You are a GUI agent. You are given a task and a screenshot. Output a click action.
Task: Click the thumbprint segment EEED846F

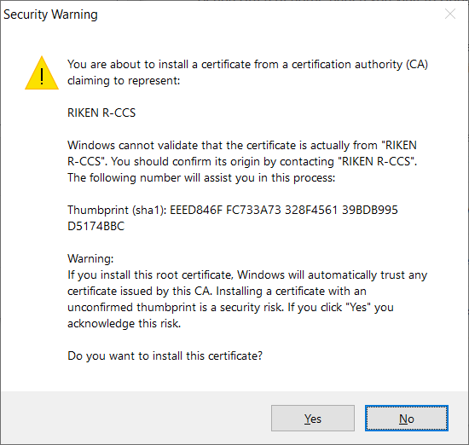tap(196, 210)
